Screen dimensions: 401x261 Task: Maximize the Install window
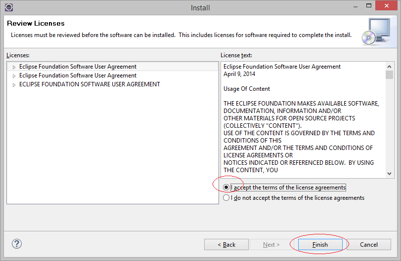[x=369, y=5]
